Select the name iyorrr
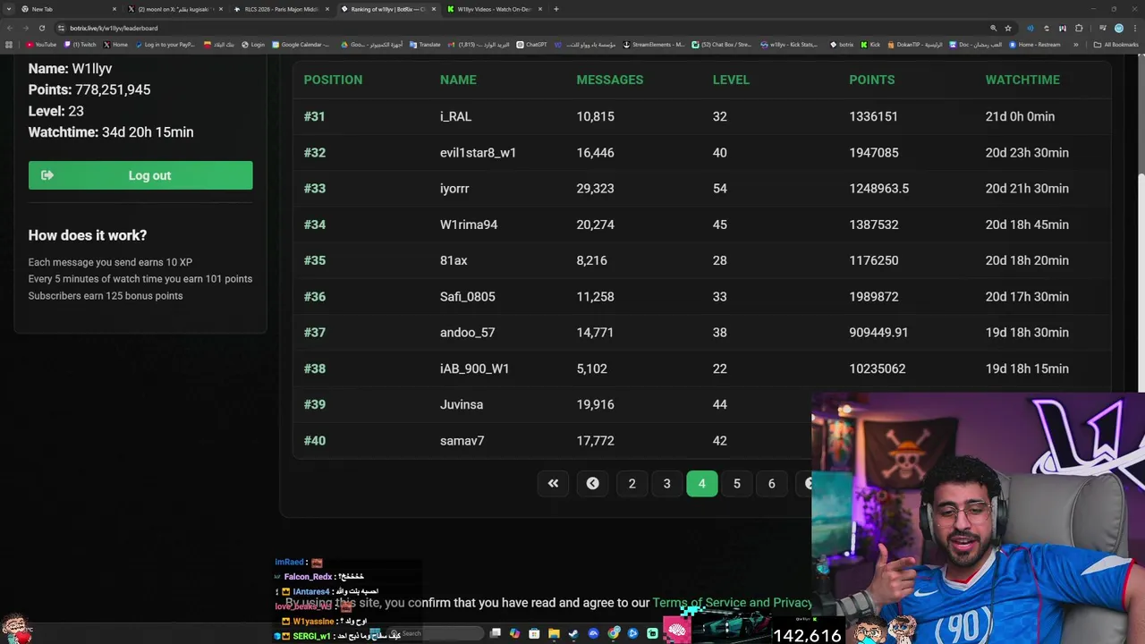Screen dimensions: 1145x644 (x=454, y=189)
